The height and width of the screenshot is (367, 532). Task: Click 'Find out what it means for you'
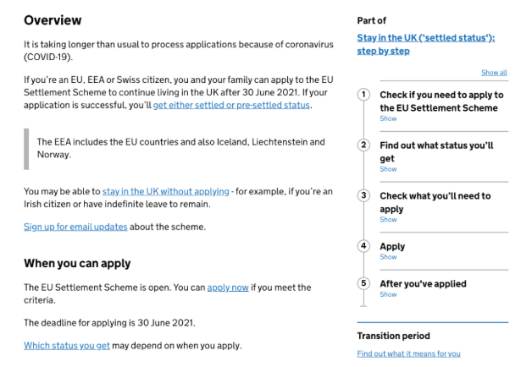[x=409, y=353]
